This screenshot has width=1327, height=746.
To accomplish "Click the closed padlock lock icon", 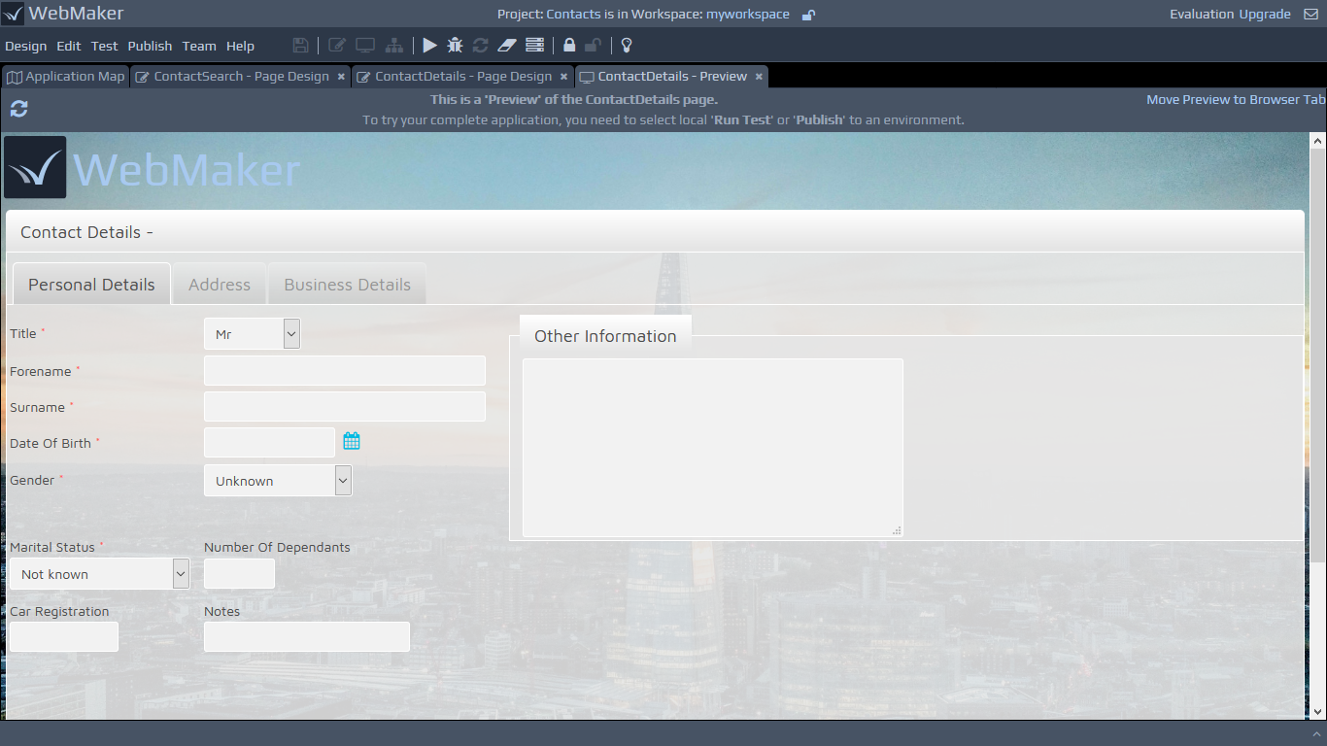I will (569, 45).
